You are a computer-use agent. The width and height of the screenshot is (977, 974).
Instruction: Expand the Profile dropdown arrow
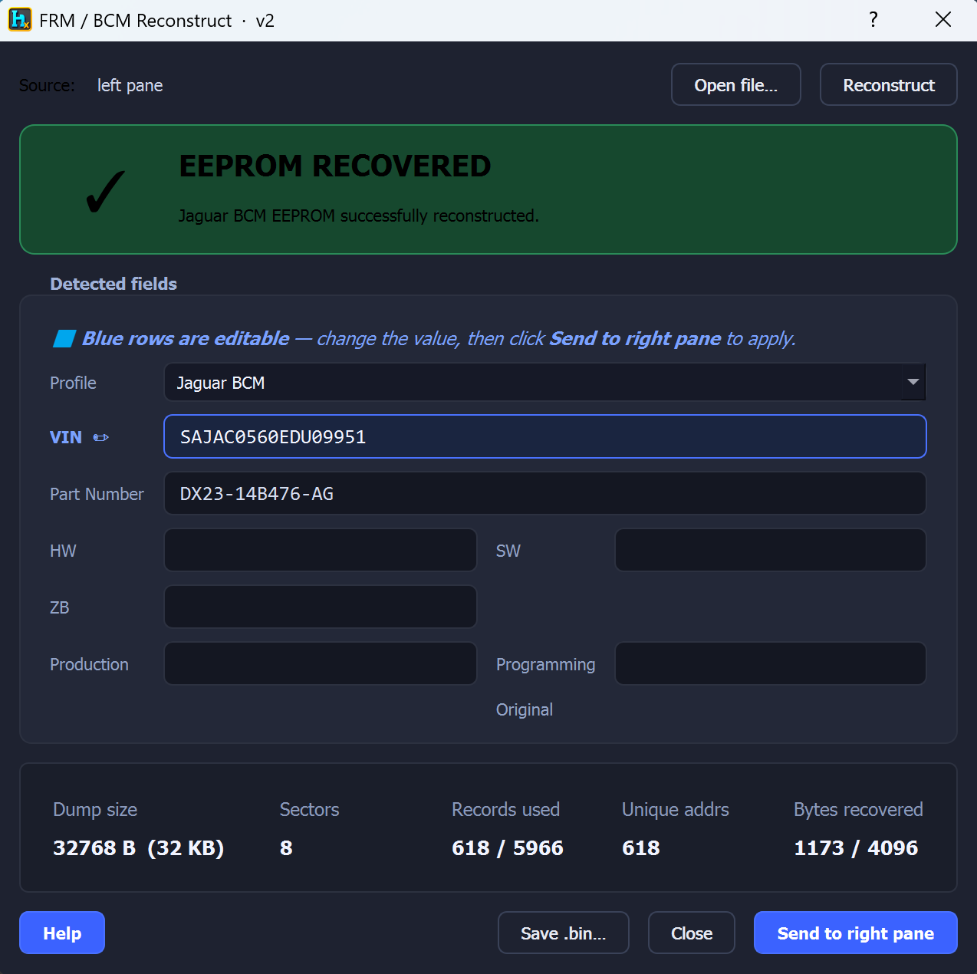pos(913,382)
